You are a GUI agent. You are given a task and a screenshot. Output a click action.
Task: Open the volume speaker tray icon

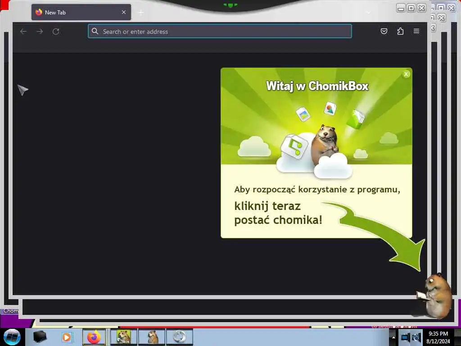[416, 337]
